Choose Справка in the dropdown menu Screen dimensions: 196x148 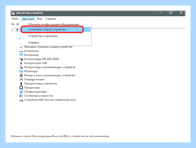(34, 43)
